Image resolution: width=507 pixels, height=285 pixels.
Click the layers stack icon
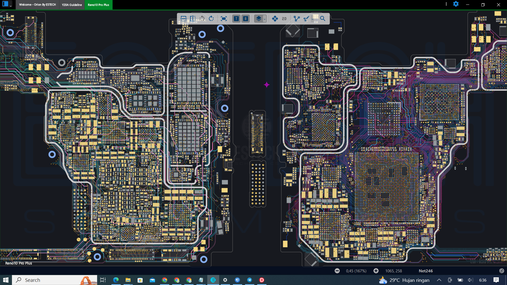[x=259, y=19]
